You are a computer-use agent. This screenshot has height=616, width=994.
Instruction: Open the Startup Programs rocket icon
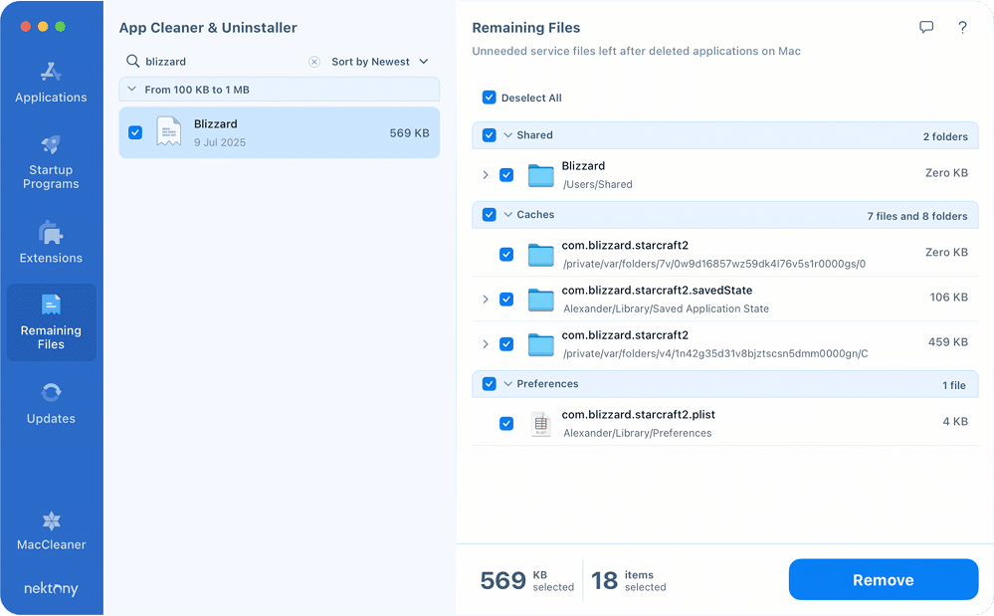pyautogui.click(x=51, y=144)
